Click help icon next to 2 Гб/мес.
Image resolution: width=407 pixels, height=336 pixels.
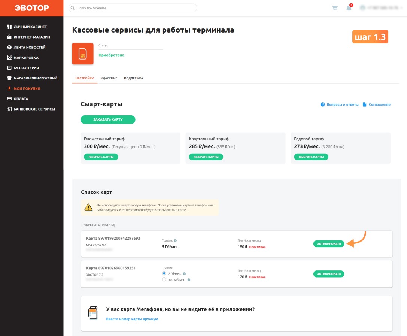click(x=184, y=274)
